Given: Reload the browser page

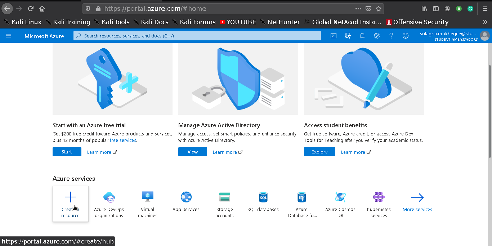Looking at the screenshot, I should [31, 9].
